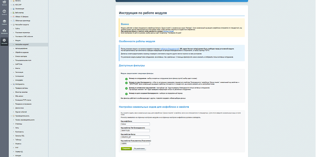Click the Код инфоблока input field
This screenshot has height=157, width=316.
click(x=135, y=124)
